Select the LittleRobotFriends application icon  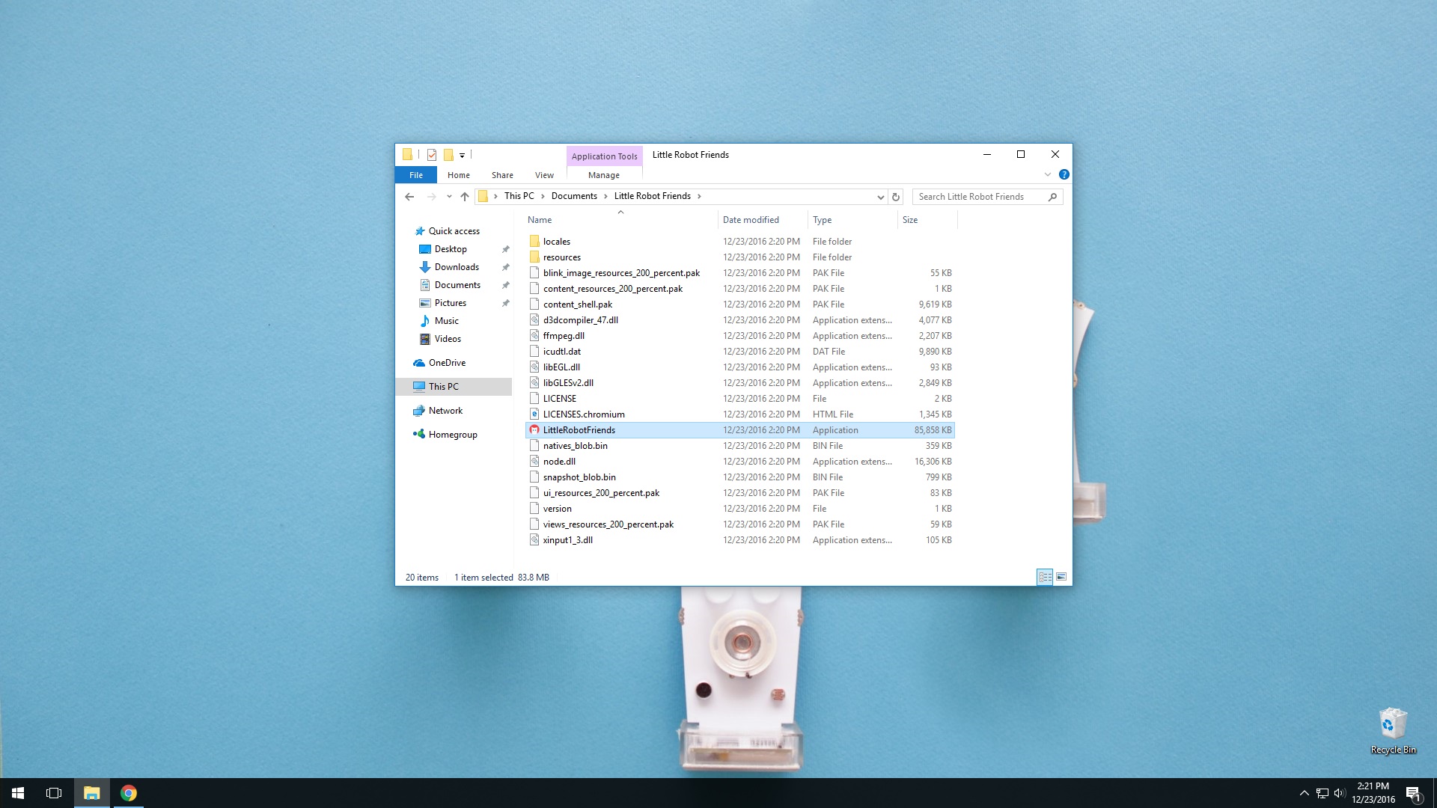click(534, 430)
